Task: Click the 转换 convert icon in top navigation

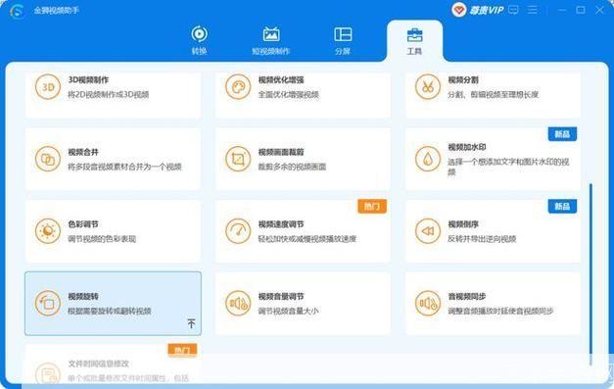Action: tap(200, 33)
